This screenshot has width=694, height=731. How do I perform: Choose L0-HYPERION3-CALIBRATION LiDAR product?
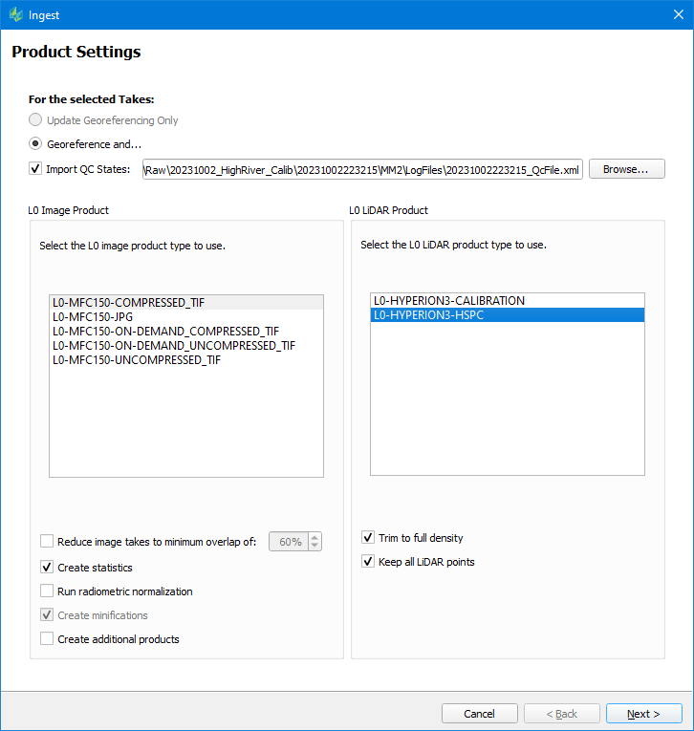click(x=449, y=300)
